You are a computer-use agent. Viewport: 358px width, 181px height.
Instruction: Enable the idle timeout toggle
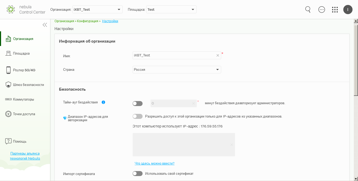click(x=137, y=103)
